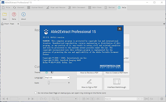Screen dimensions: 166x102
Task: Click the Search input field
Action: pyautogui.click(x=121, y=99)
